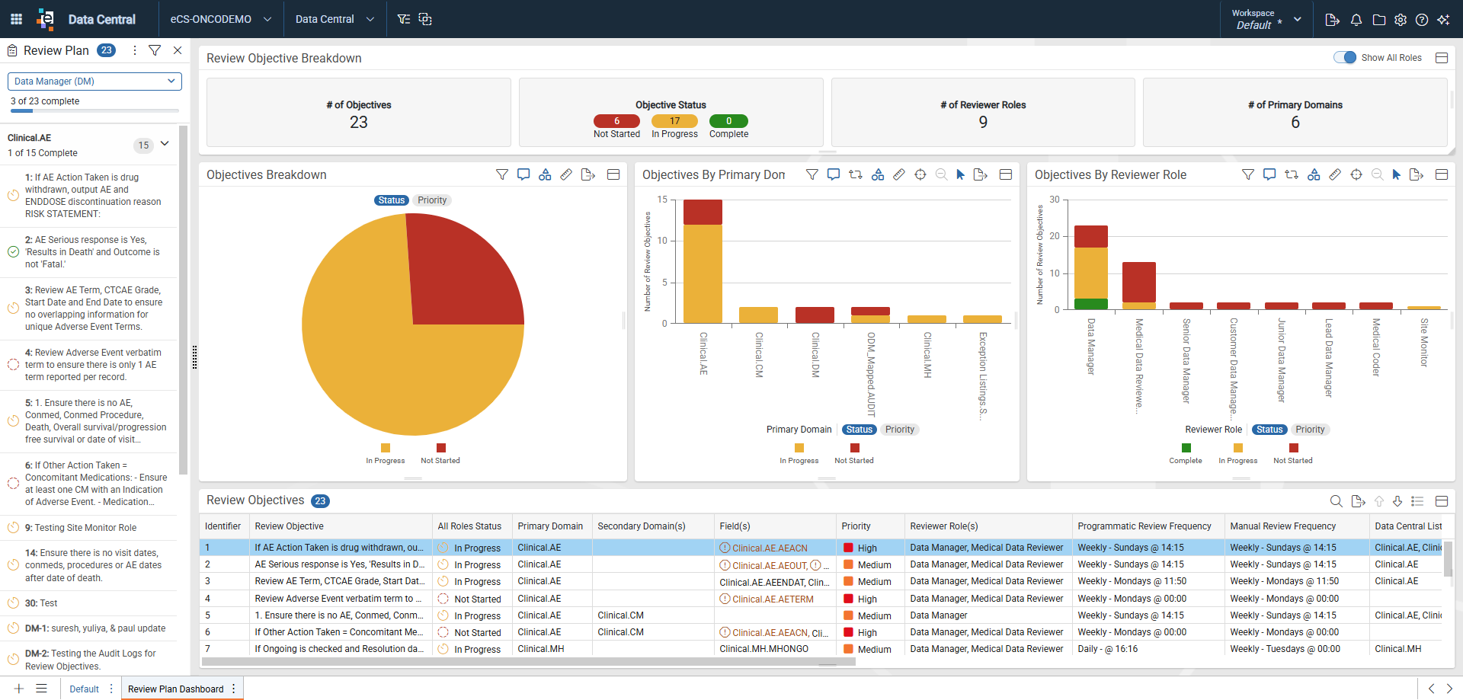Click the In Progress yellow status badge
The height and width of the screenshot is (700, 1463).
coord(674,121)
